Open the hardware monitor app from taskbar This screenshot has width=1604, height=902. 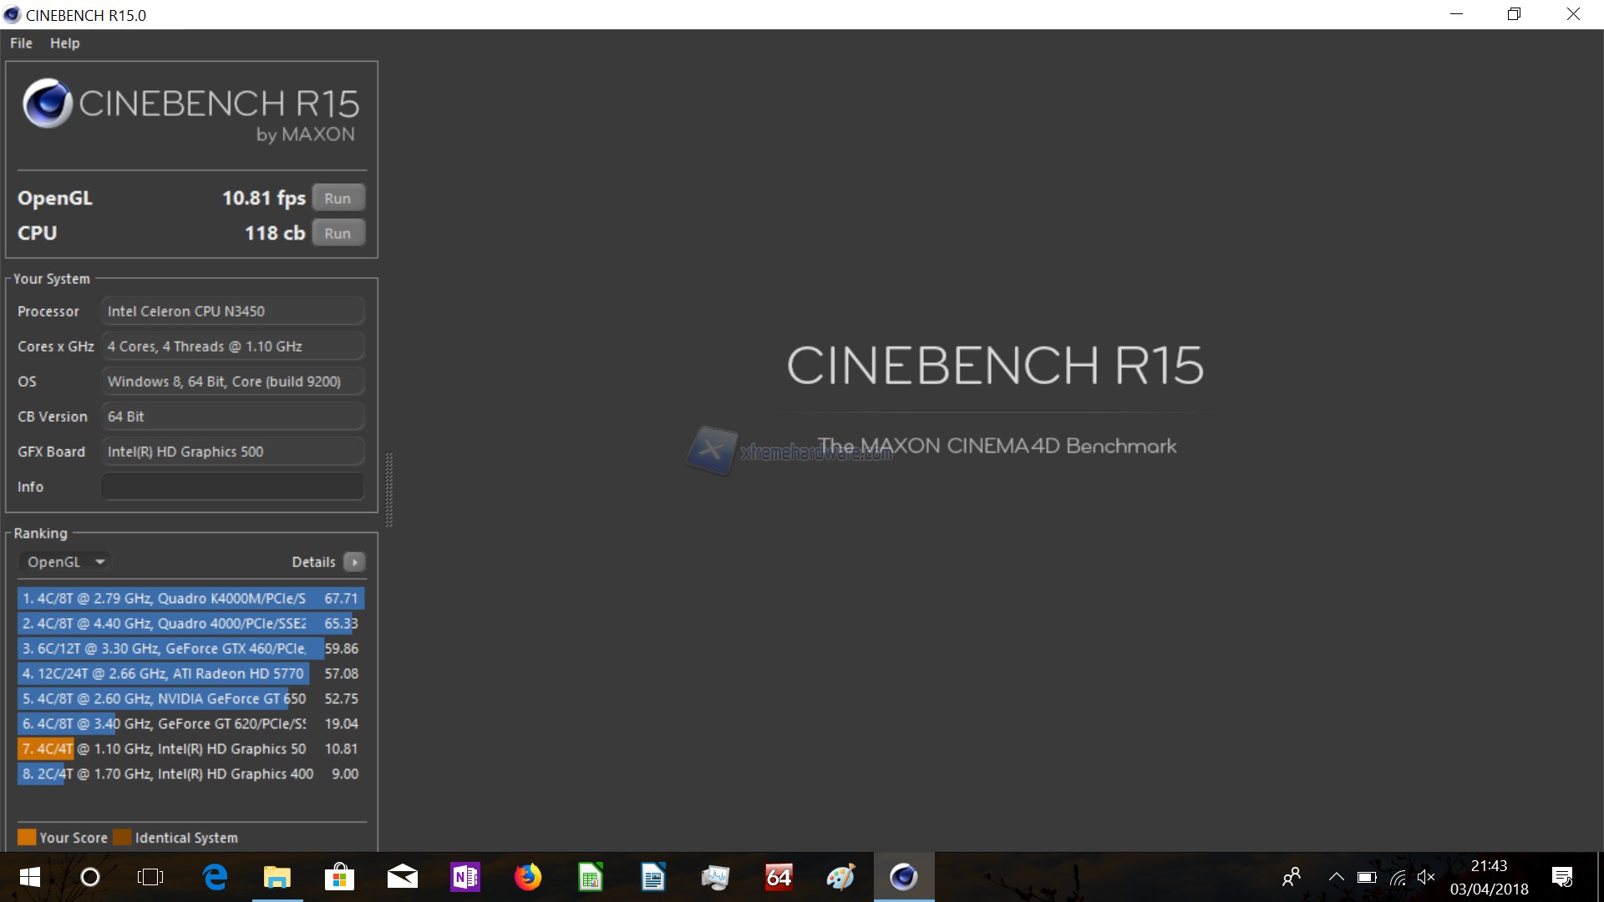click(715, 877)
